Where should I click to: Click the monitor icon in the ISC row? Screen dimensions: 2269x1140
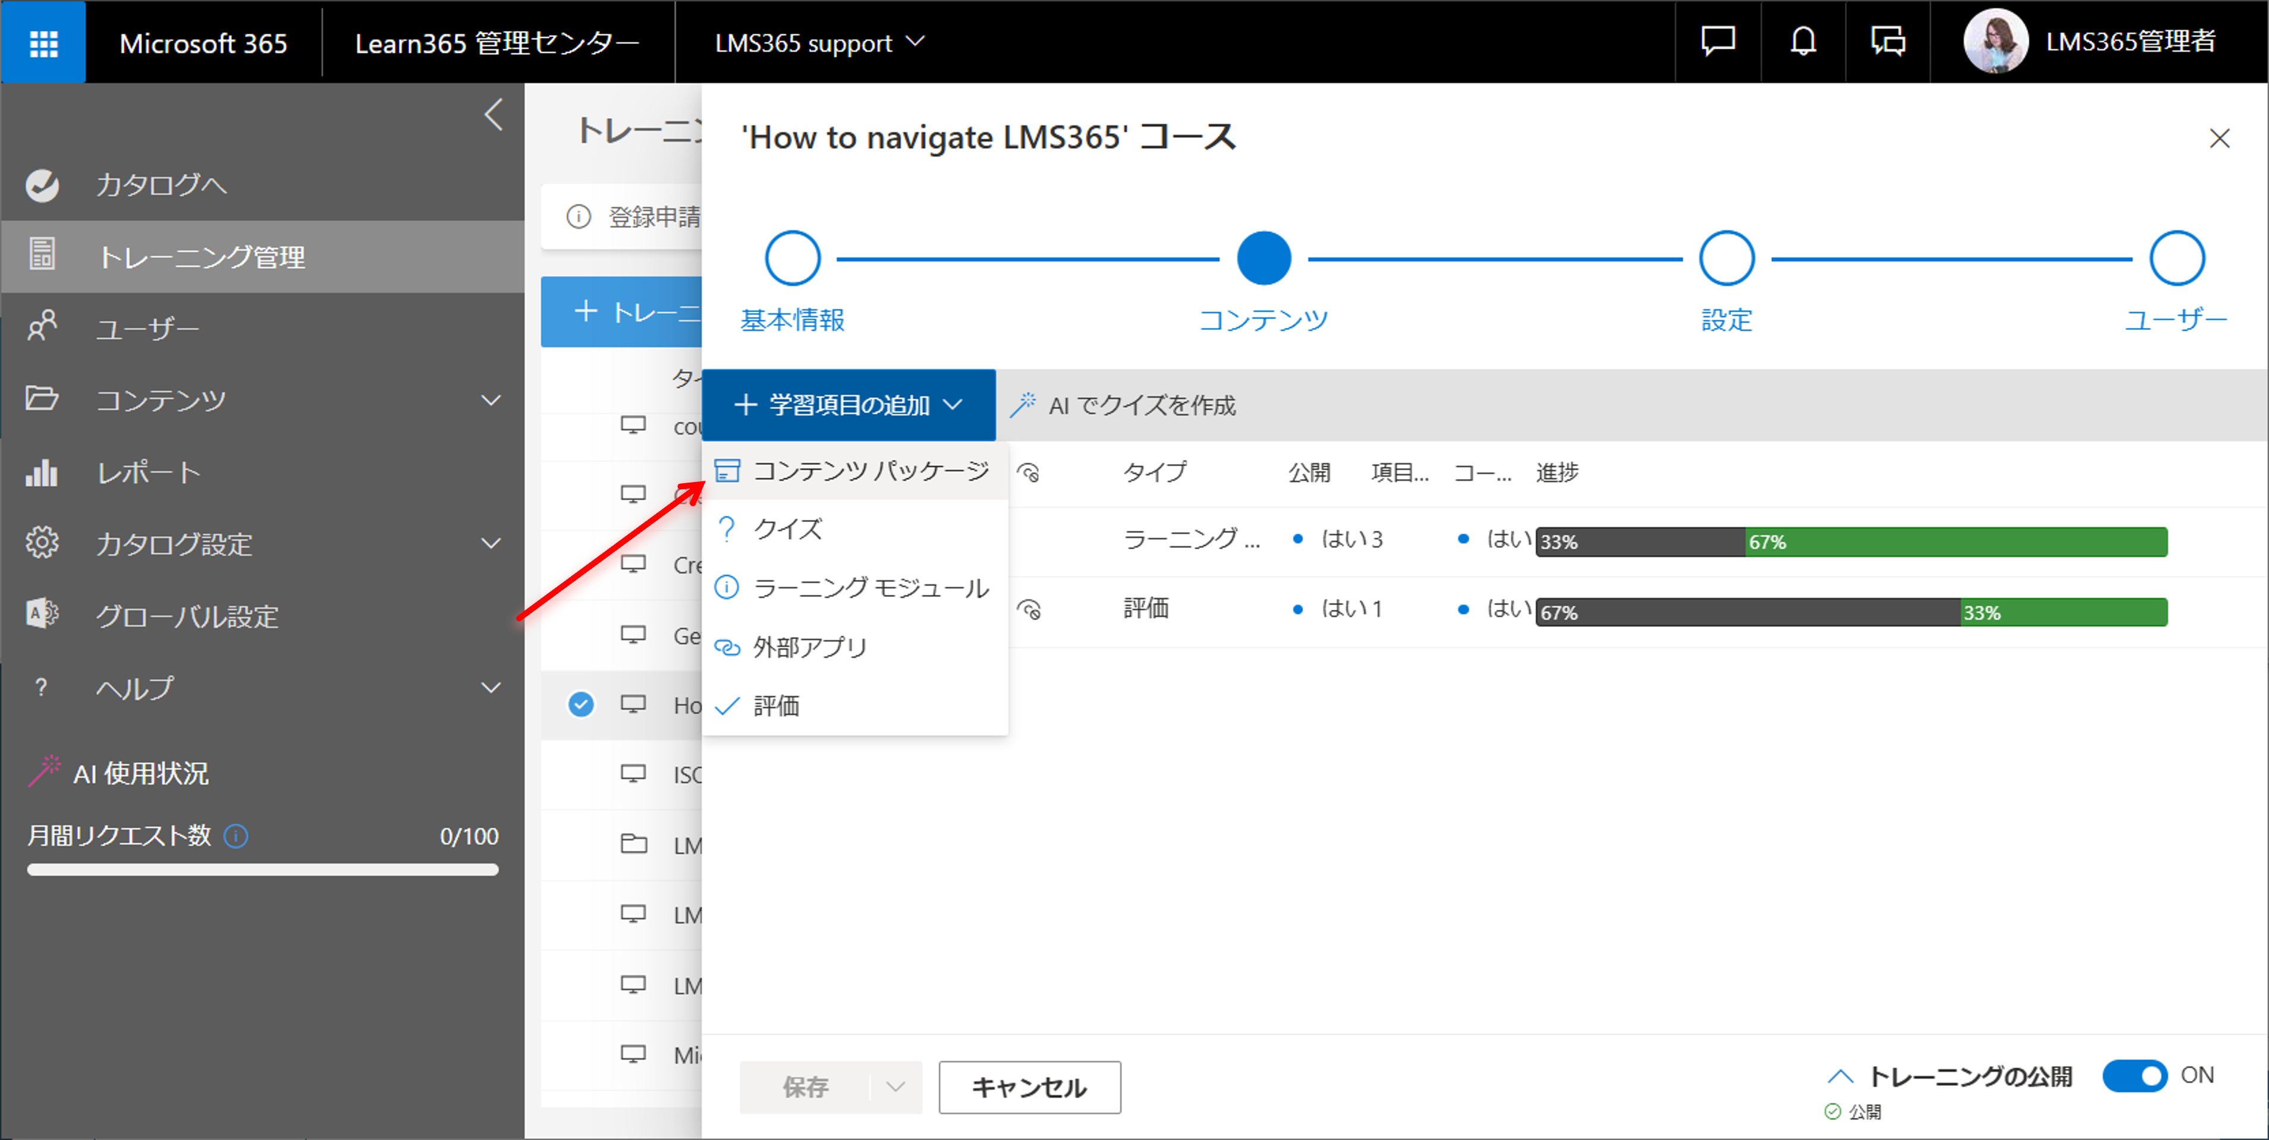click(x=633, y=774)
